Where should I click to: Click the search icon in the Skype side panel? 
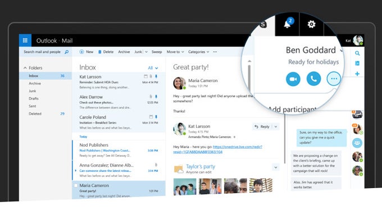coord(357,53)
